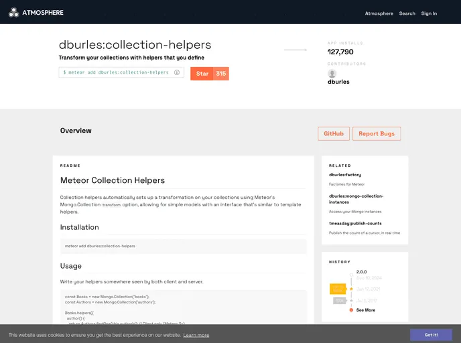Viewport: 461px width, 343px height.
Task: Click the package tagline under the title
Action: pos(131,58)
